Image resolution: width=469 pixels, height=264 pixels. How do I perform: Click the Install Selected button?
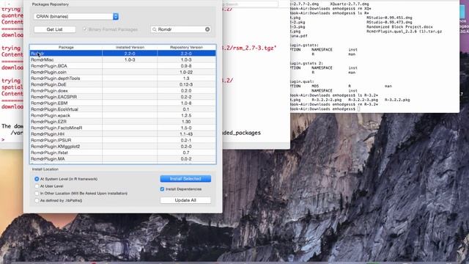(185, 179)
